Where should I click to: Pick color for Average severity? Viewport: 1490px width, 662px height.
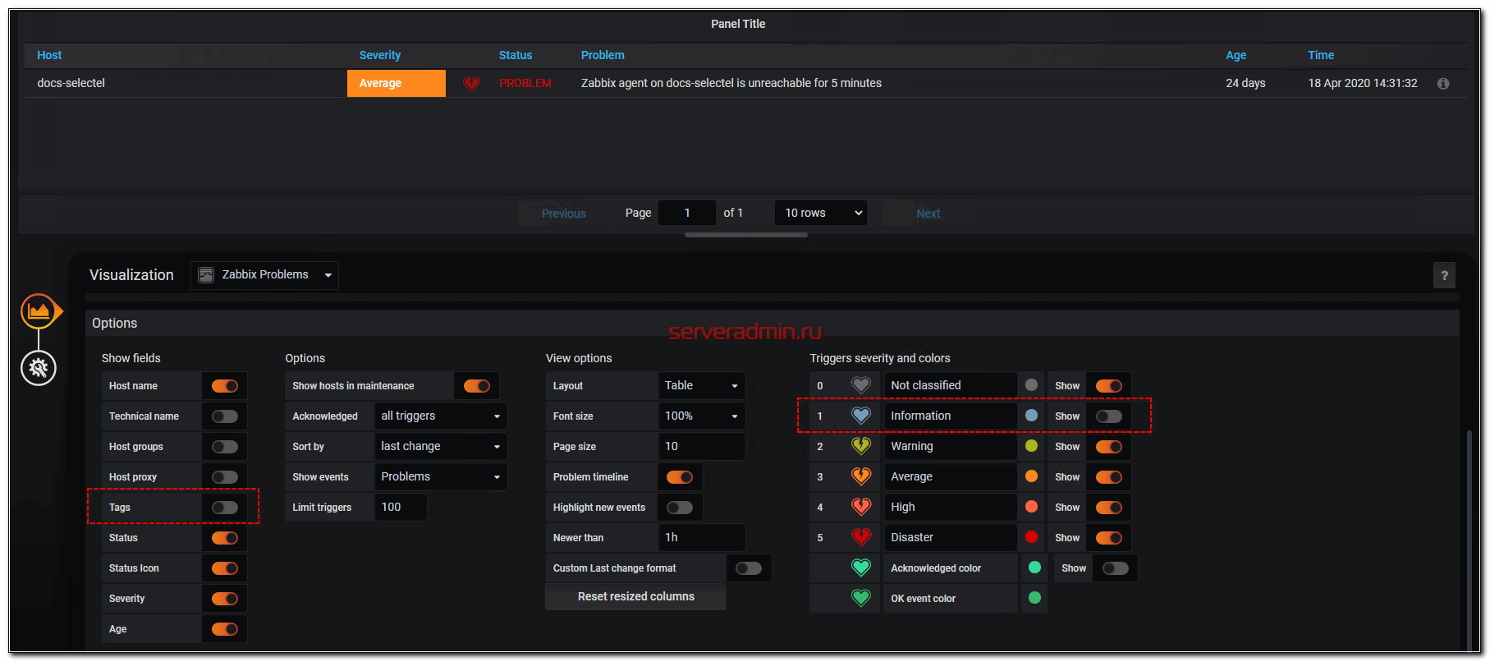click(x=1031, y=476)
